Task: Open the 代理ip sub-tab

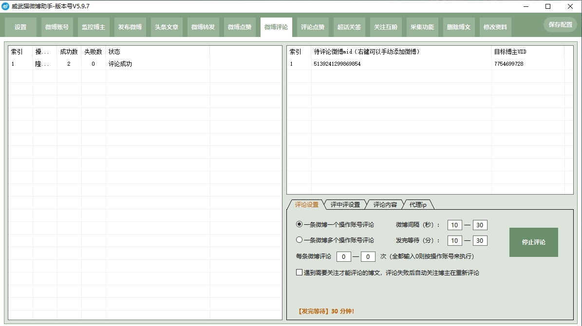Action: (418, 205)
